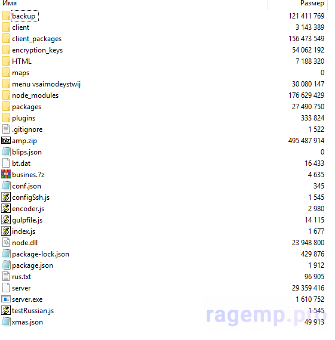Select the package-lock.json file name
The image size is (335, 340).
tap(41, 254)
